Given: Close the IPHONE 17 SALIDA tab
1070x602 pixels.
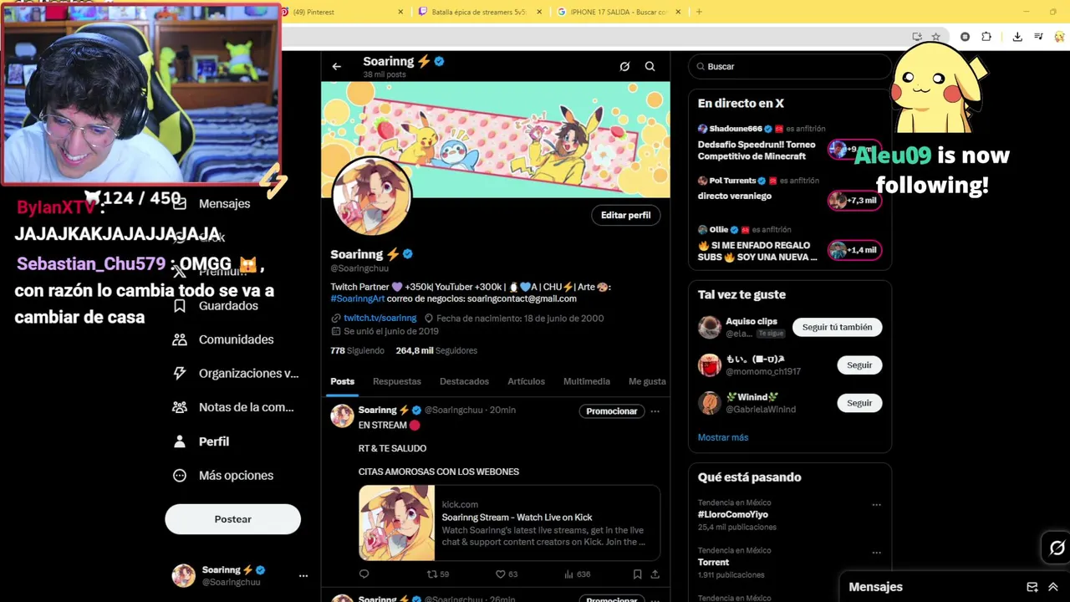Looking at the screenshot, I should [678, 12].
